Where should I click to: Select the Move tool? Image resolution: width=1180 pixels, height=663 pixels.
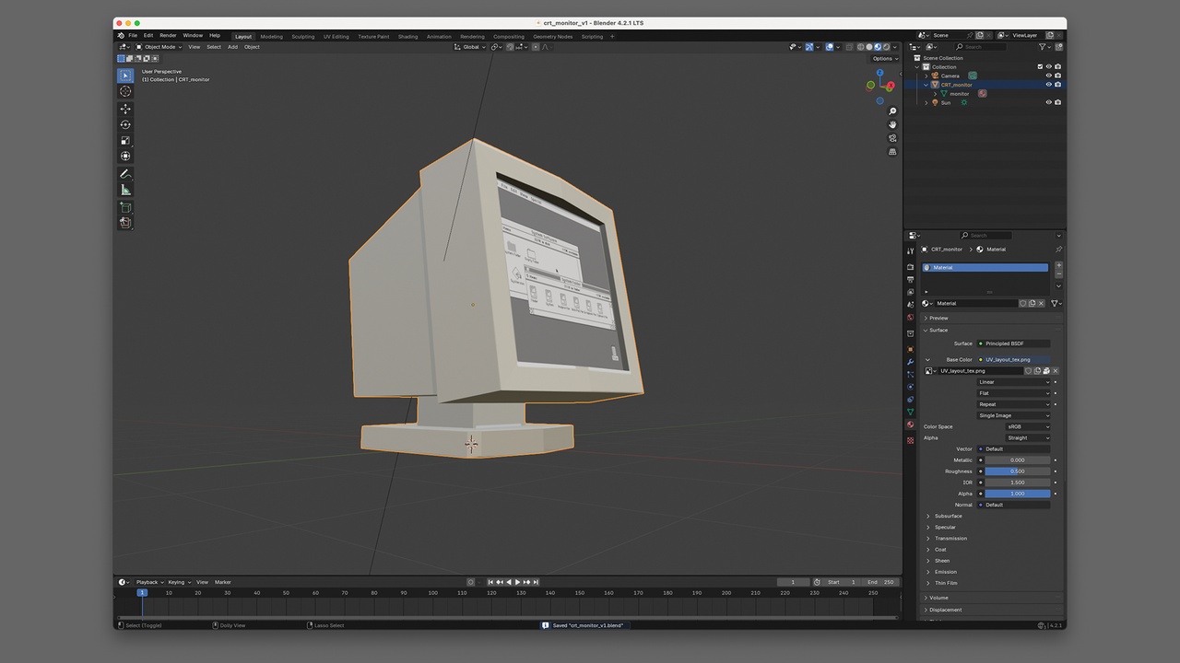pyautogui.click(x=125, y=109)
